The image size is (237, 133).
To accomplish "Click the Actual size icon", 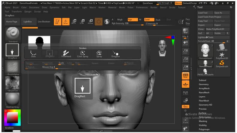I will (x=185, y=59).
